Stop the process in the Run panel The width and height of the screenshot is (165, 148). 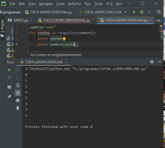coord(9,77)
